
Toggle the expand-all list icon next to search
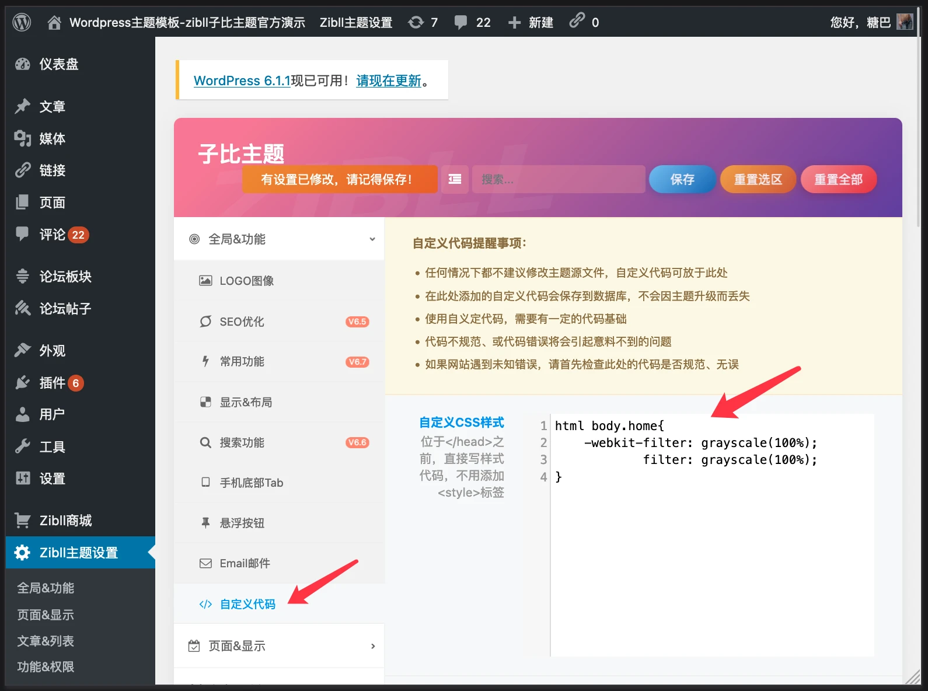point(455,179)
